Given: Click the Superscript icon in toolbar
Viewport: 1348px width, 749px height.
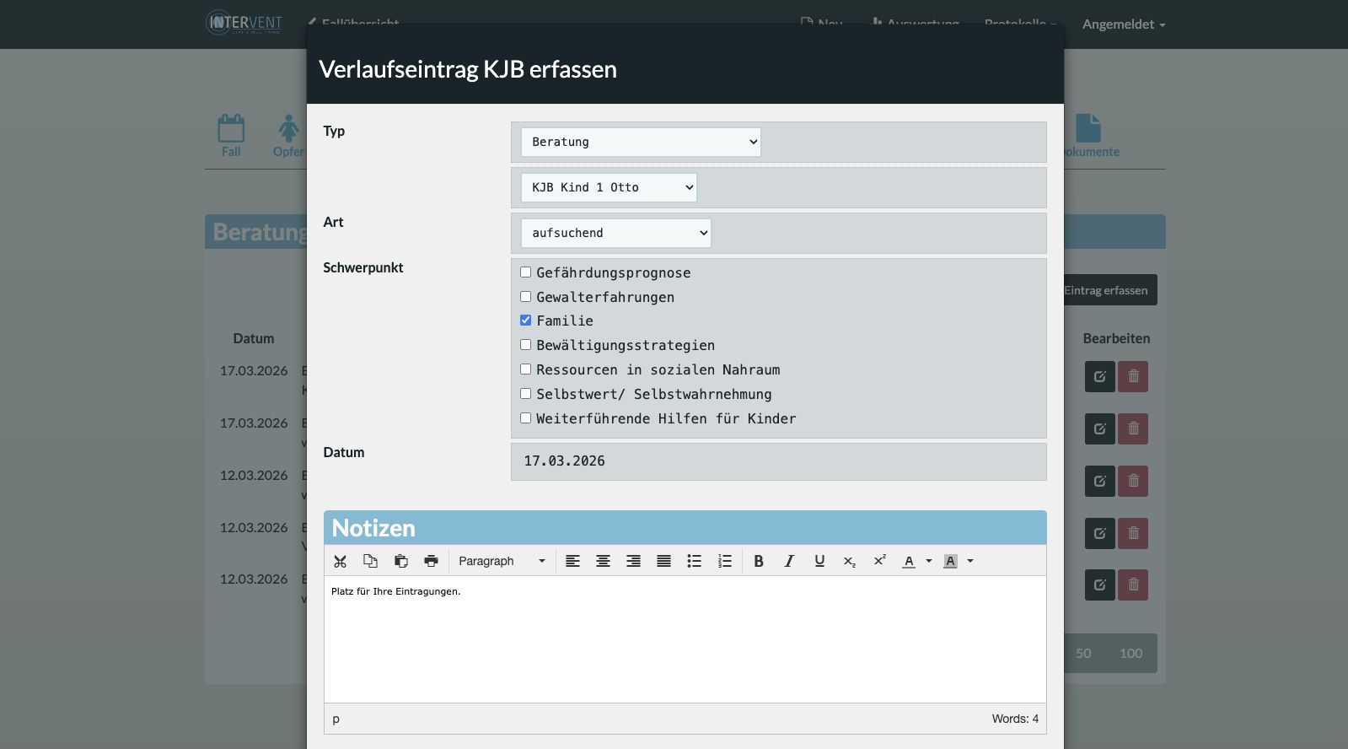Looking at the screenshot, I should pos(879,561).
